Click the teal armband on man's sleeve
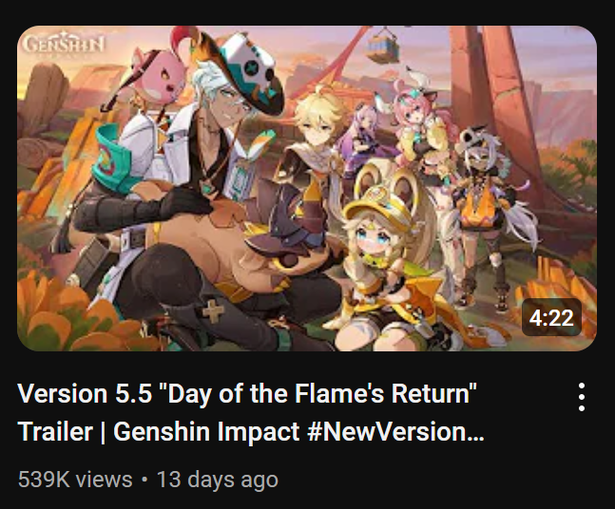Screen dimensions: 615x509 click(114, 160)
